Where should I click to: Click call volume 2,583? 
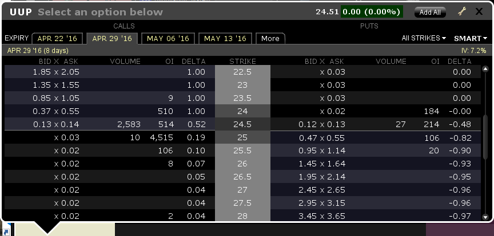click(129, 124)
